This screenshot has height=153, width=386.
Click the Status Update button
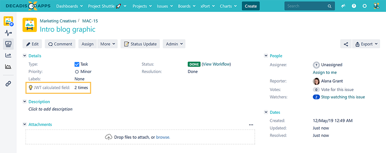click(141, 44)
